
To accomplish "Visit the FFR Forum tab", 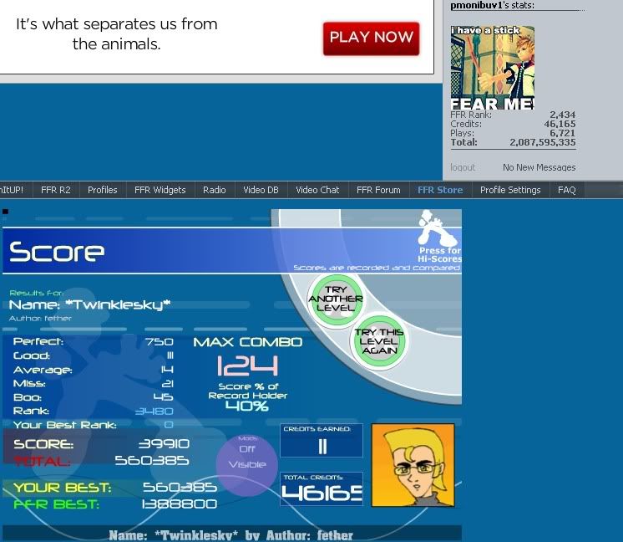I will 378,190.
